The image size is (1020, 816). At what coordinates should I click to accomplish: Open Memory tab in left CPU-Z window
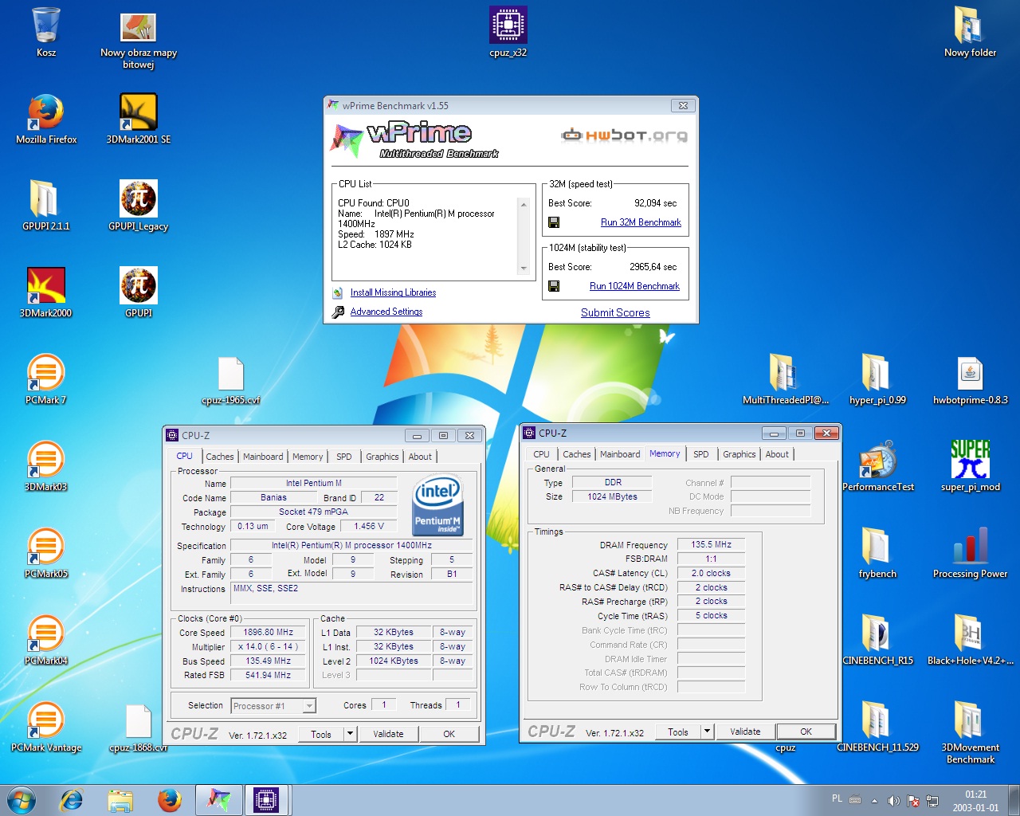point(308,457)
